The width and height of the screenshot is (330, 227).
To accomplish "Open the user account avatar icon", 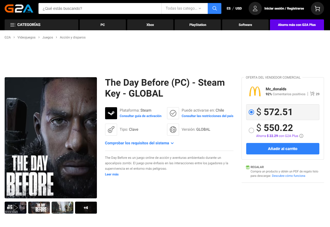I will pyautogui.click(x=255, y=8).
